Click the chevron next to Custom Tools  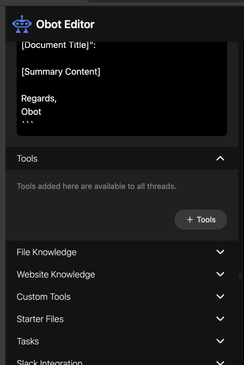pos(220,297)
